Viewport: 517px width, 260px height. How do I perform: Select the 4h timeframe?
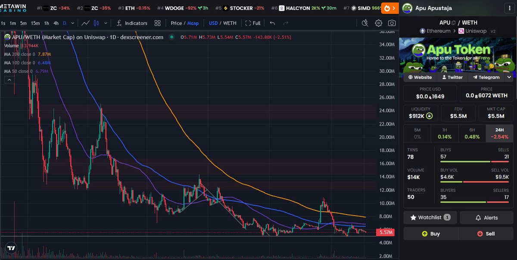click(x=56, y=23)
